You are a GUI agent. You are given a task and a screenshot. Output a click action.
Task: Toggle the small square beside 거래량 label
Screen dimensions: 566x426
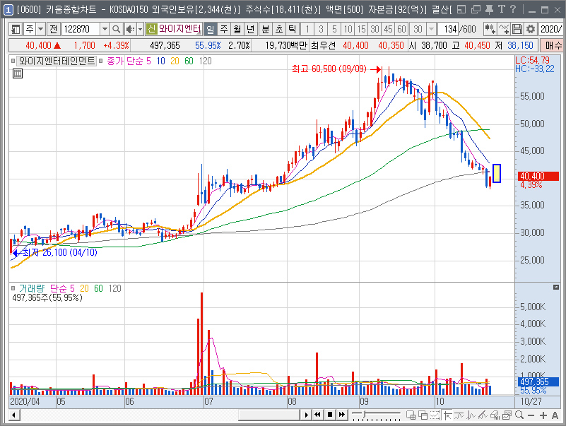coord(13,288)
